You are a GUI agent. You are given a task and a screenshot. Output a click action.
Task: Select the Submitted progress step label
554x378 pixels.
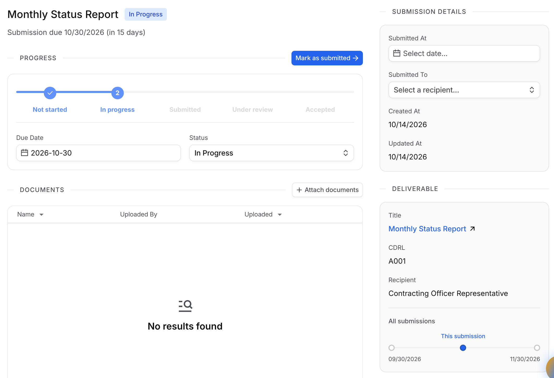(x=185, y=110)
